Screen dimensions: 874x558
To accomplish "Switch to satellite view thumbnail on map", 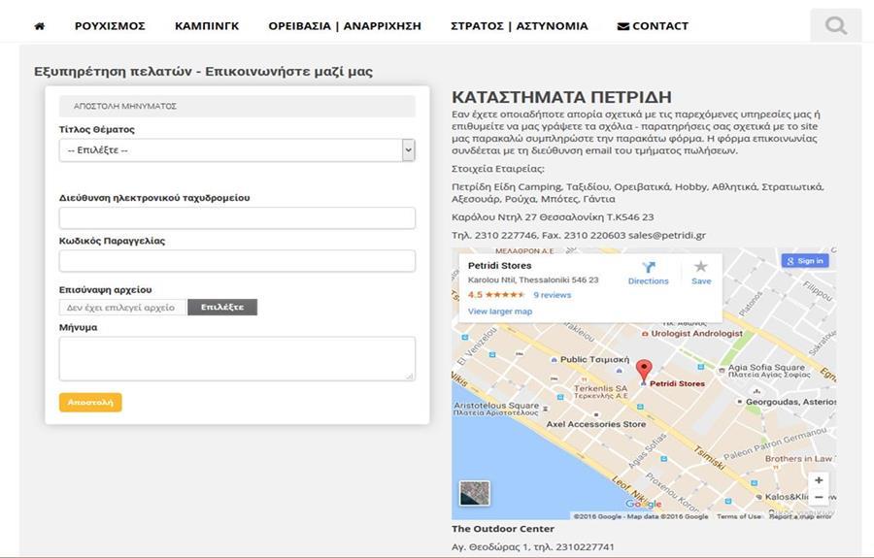I will click(x=475, y=493).
